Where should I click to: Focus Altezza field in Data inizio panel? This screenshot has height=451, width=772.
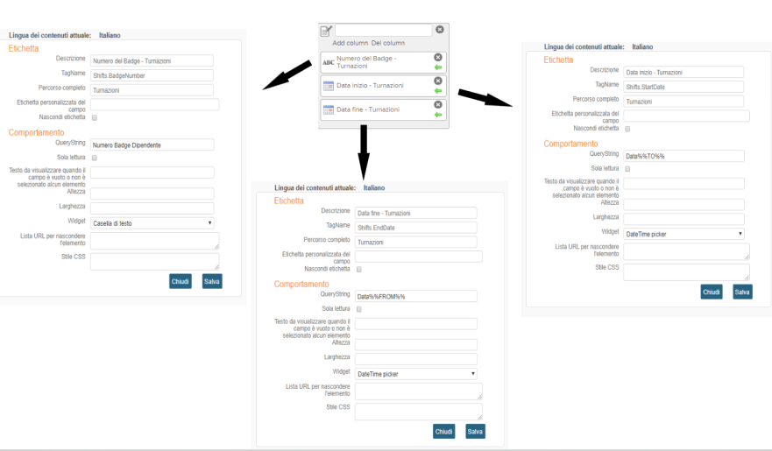point(683,205)
